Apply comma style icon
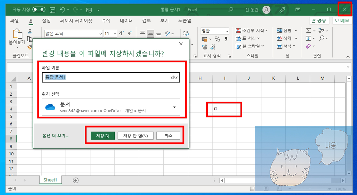This screenshot has height=195, width=357. (x=226, y=39)
